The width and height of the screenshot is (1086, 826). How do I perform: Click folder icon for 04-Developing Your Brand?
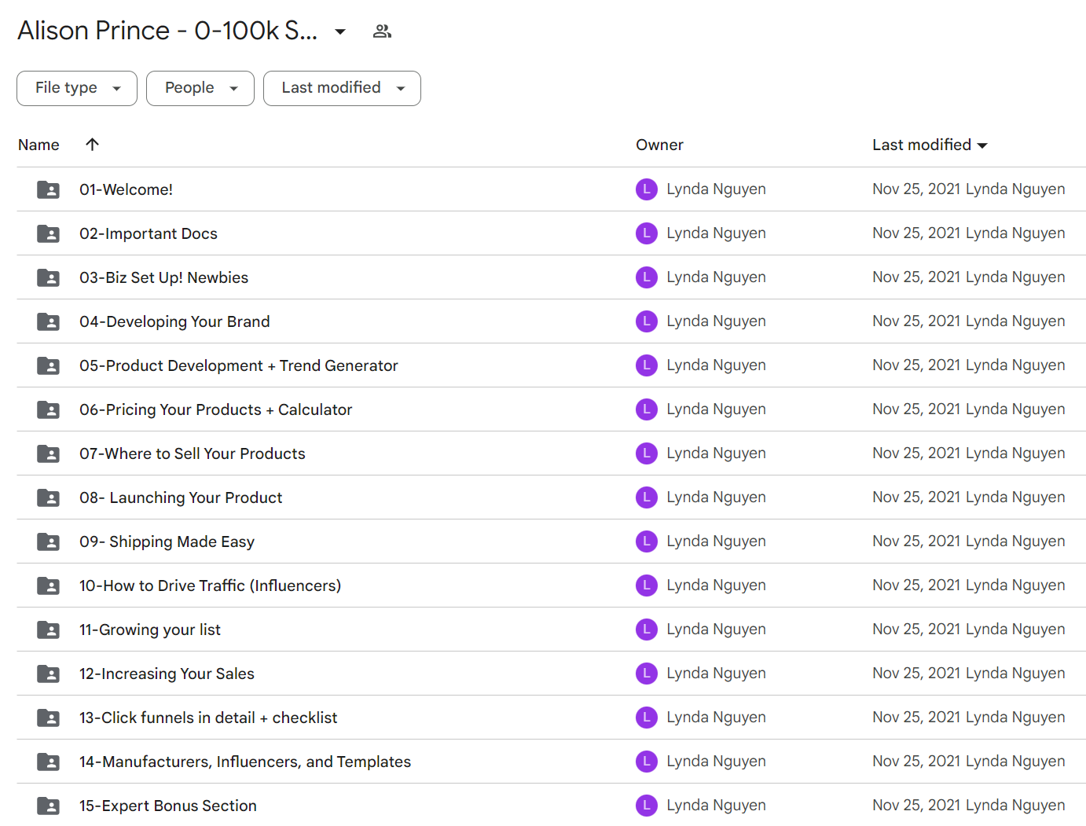coord(48,321)
